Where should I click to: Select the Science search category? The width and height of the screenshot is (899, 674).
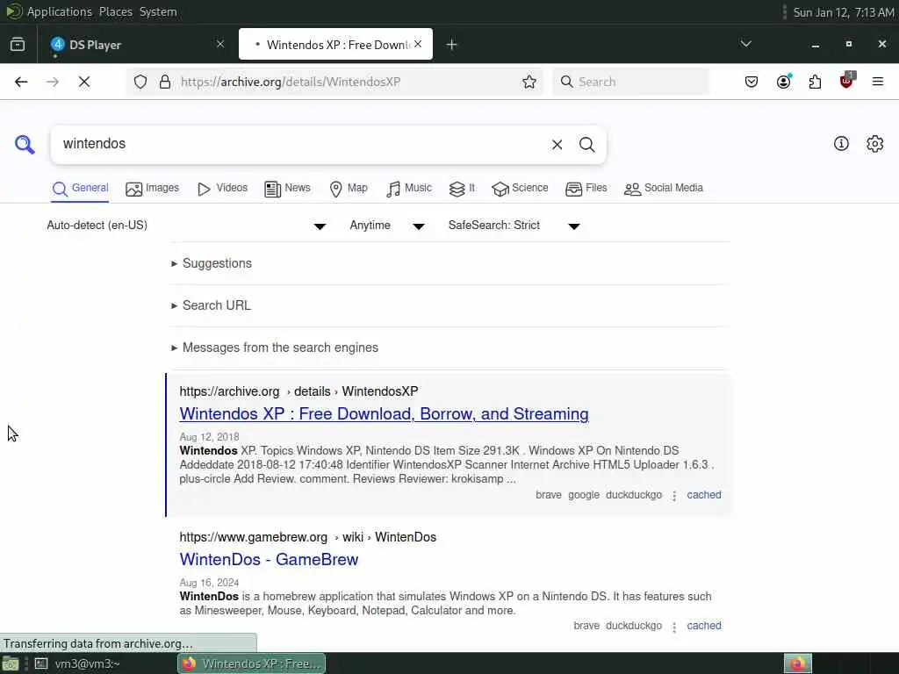pyautogui.click(x=520, y=189)
